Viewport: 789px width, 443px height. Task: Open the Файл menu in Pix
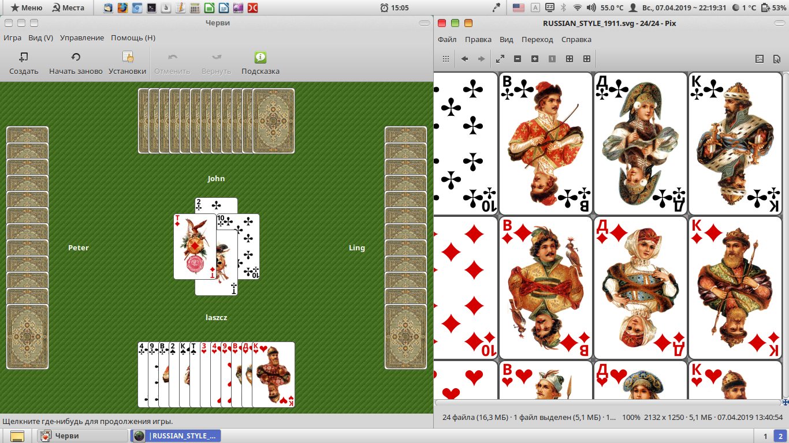click(447, 39)
